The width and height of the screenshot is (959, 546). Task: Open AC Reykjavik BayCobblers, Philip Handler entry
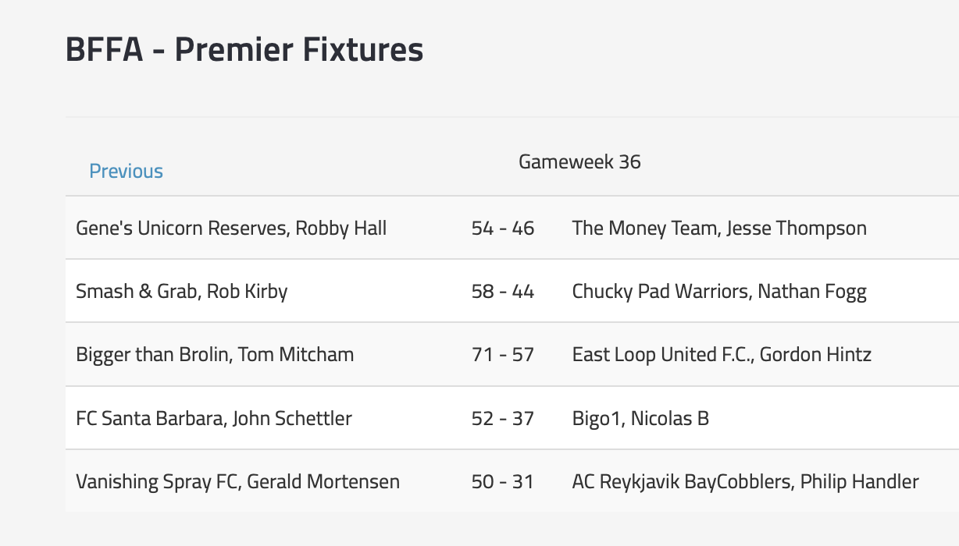[x=745, y=481]
